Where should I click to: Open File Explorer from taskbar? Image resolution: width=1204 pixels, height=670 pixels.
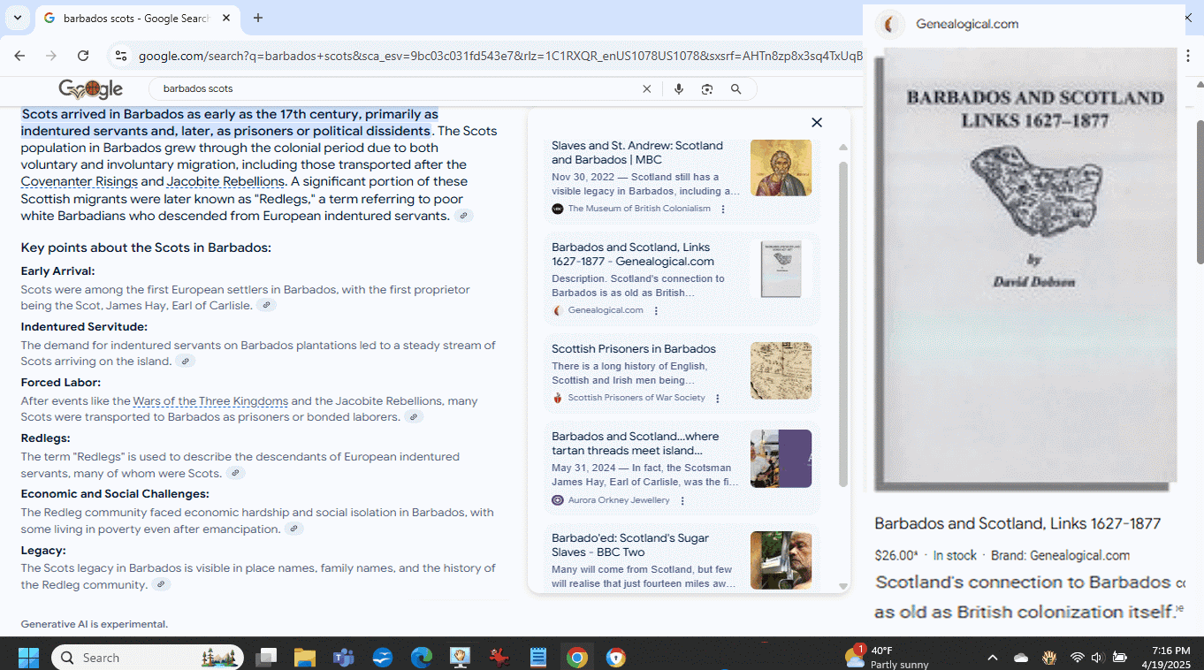coord(305,658)
